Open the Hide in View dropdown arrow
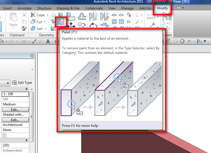This screenshot has height=153, width=211. [x=141, y=15]
